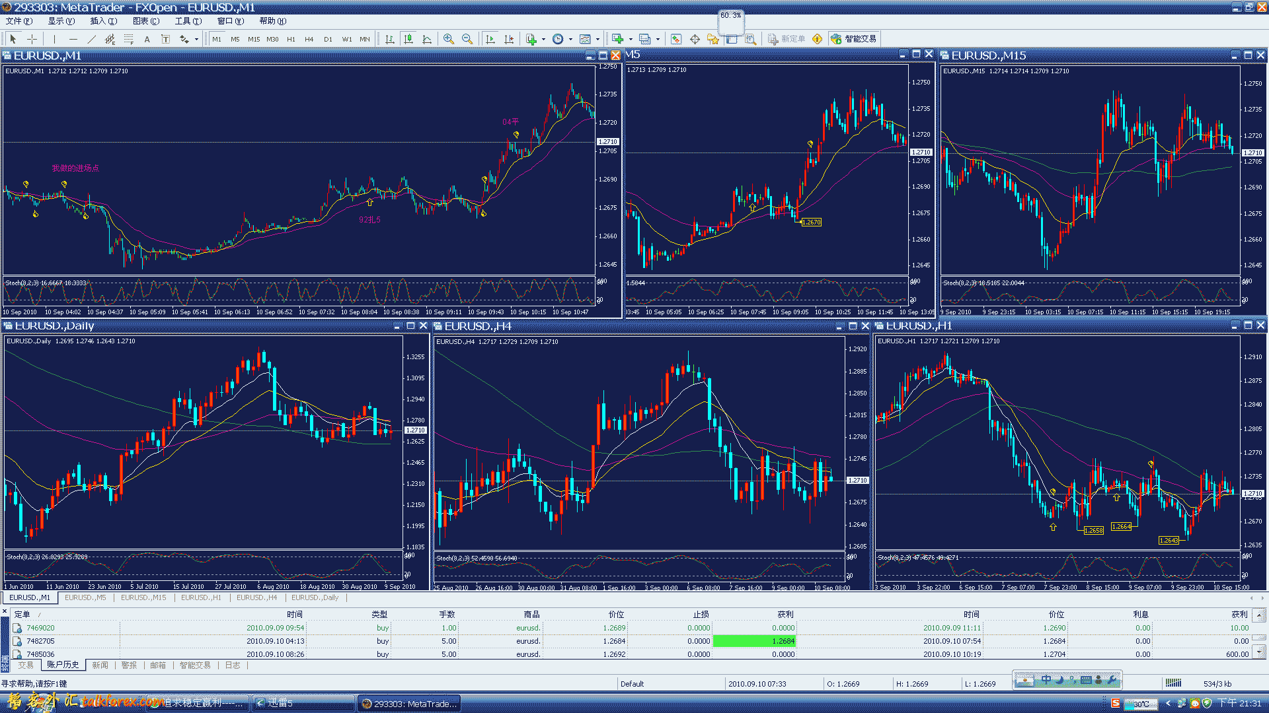Viewport: 1269px width, 713px height.
Task: Toggle the Data Window icon
Action: point(695,39)
